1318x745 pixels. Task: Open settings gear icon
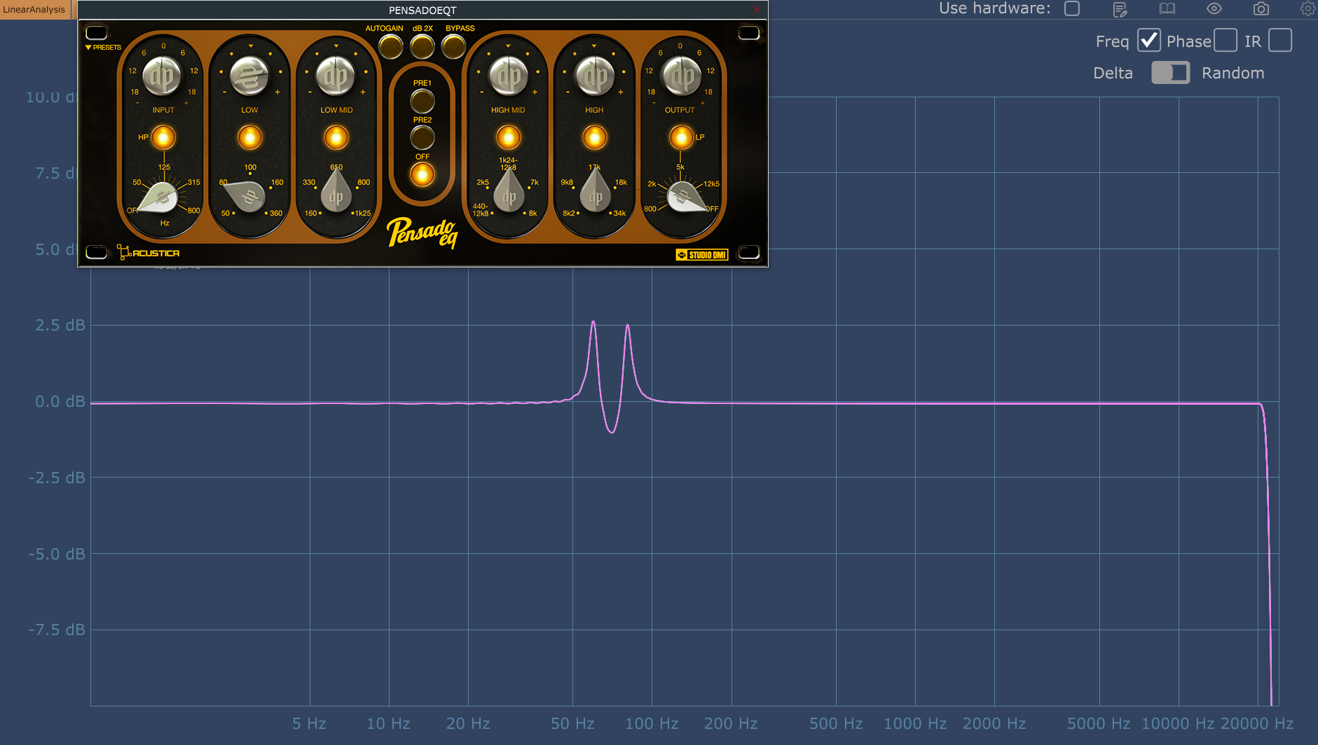1307,8
